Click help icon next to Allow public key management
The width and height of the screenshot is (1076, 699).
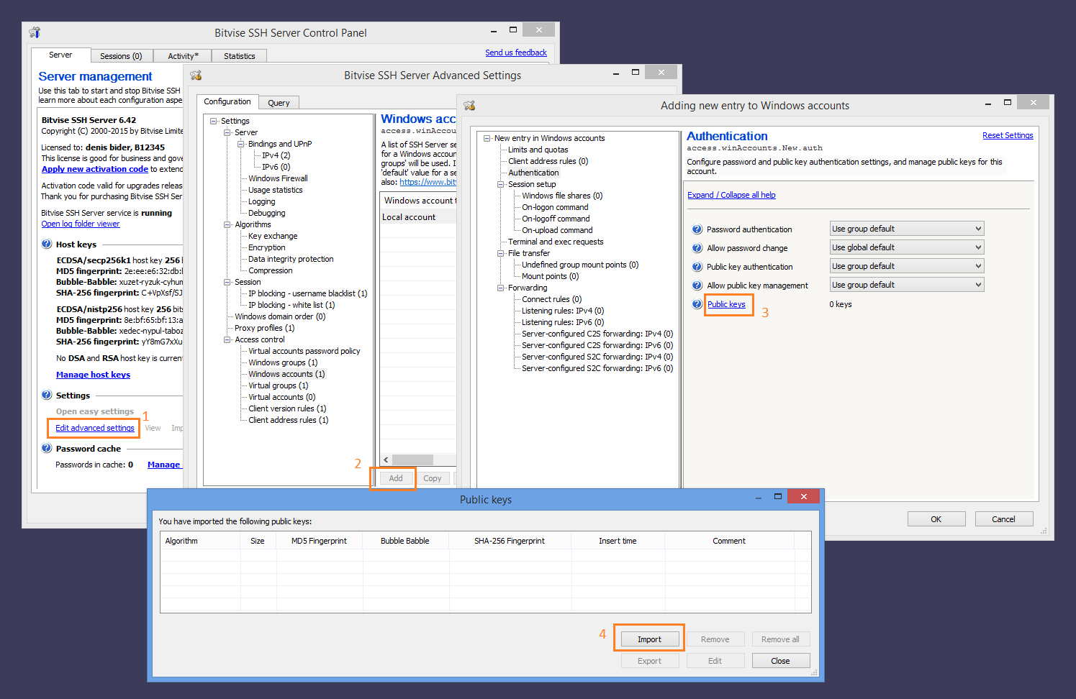point(697,285)
